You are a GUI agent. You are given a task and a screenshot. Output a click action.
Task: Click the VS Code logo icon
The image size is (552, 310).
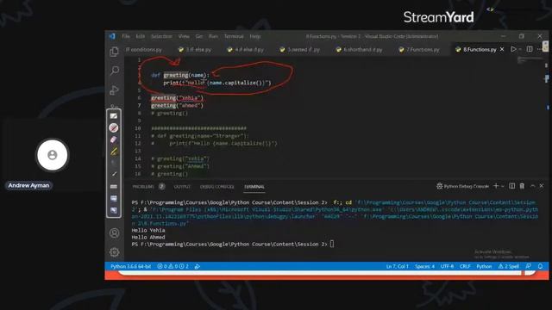click(x=112, y=36)
